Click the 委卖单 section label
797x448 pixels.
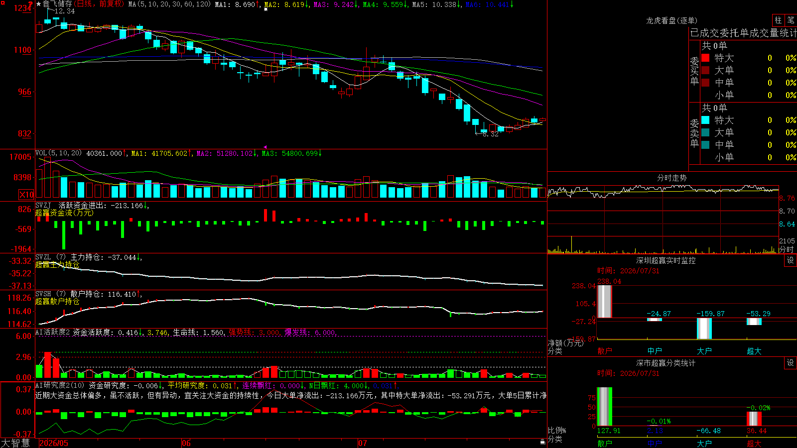[694, 133]
